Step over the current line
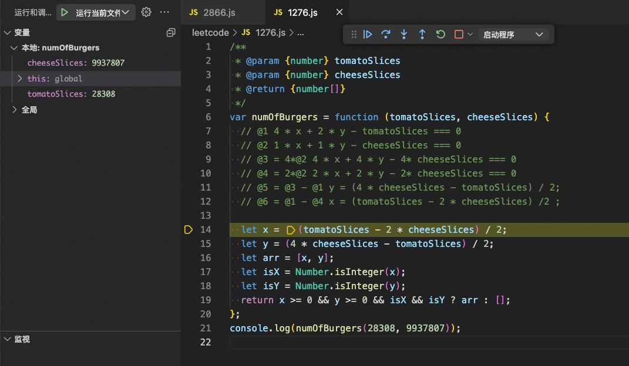 tap(386, 35)
